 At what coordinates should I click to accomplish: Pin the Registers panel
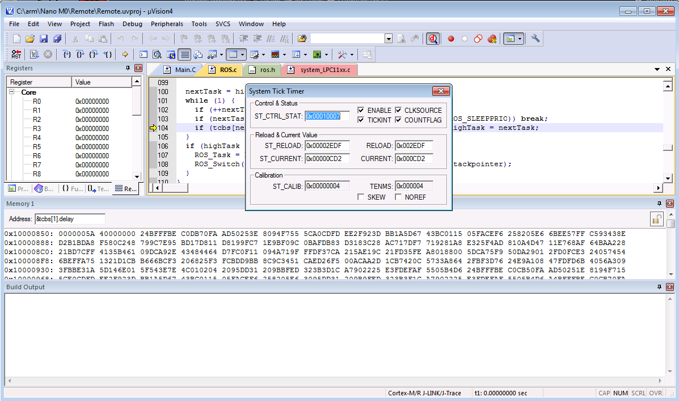(x=128, y=68)
